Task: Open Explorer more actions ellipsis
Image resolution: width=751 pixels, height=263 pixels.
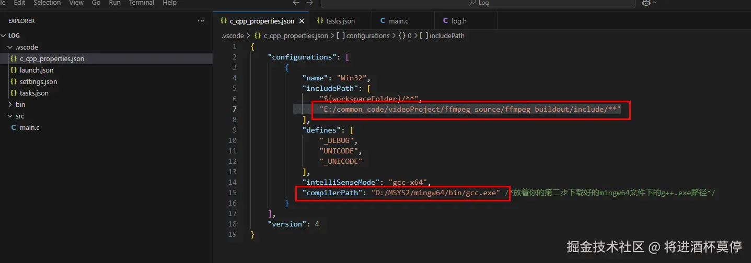Action: point(201,21)
